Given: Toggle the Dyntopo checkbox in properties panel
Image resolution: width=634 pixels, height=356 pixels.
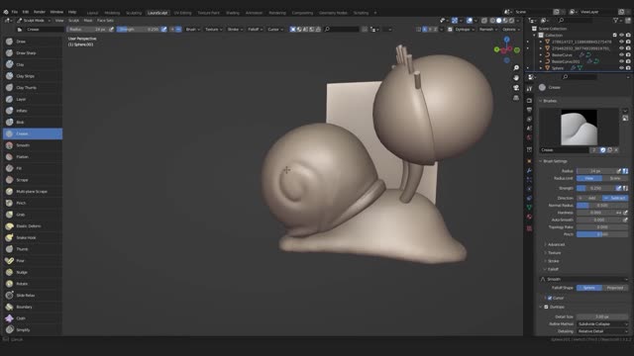Looking at the screenshot, I should click(x=546, y=307).
